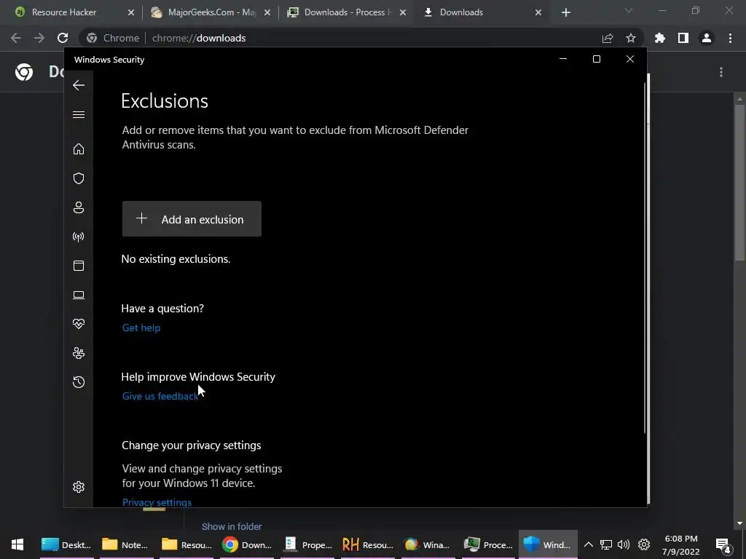Open Device performance & health heart icon
The height and width of the screenshot is (559, 746).
coord(79,324)
